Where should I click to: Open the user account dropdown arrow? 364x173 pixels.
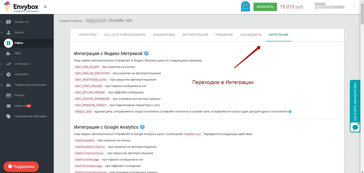coord(354,7)
